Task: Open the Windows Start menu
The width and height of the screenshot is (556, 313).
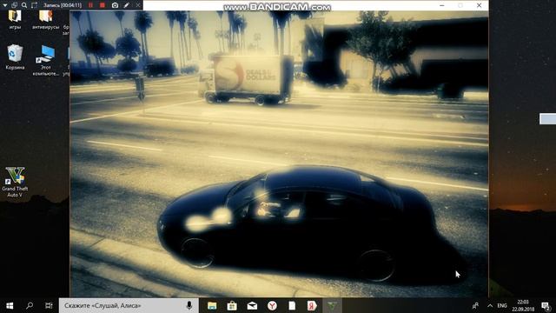Action: [10, 305]
